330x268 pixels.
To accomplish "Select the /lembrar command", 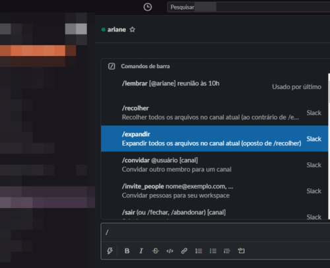I will (x=214, y=86).
